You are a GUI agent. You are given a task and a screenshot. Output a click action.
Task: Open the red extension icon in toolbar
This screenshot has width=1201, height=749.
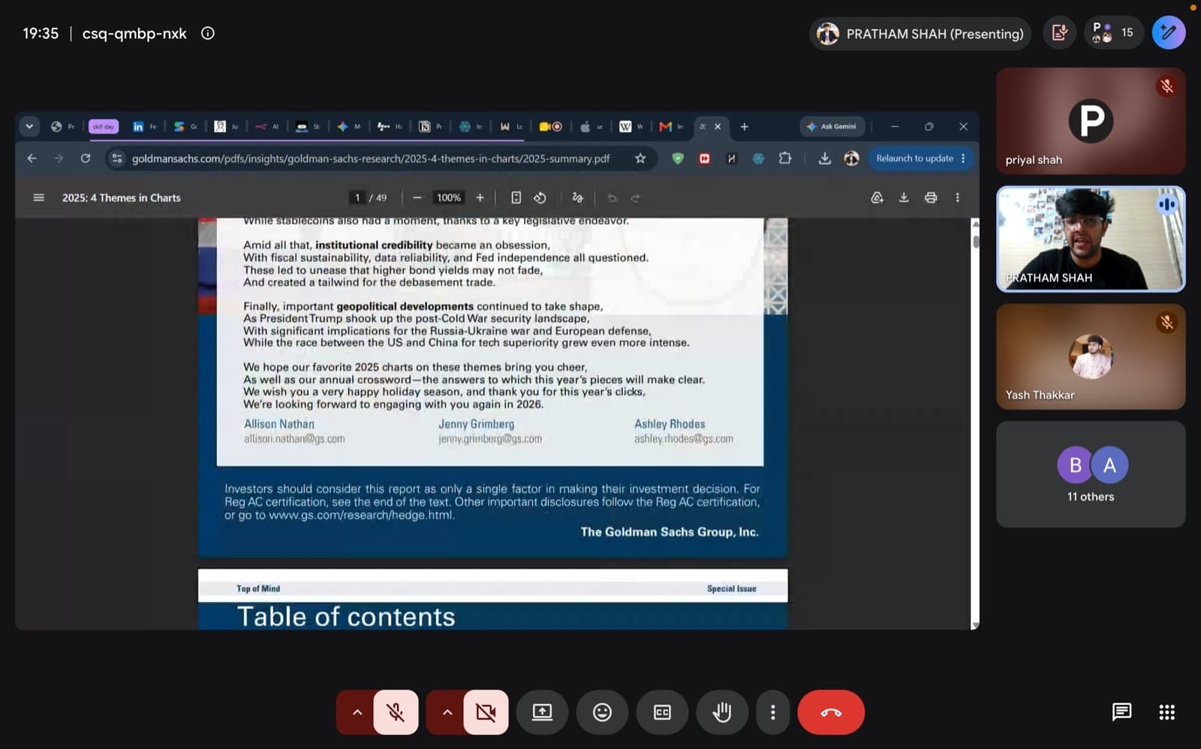tap(704, 158)
